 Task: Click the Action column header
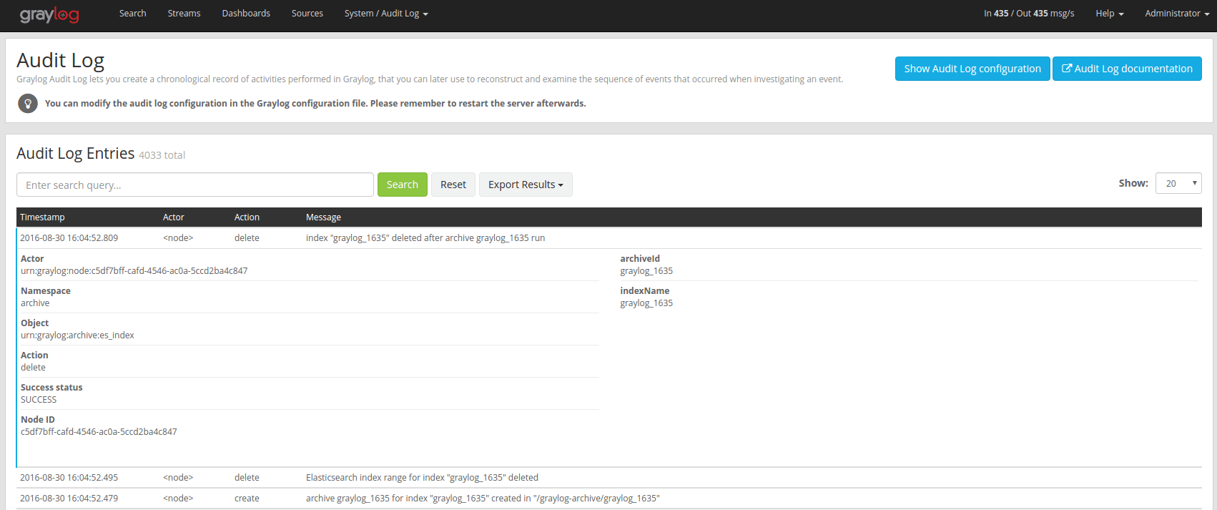247,217
